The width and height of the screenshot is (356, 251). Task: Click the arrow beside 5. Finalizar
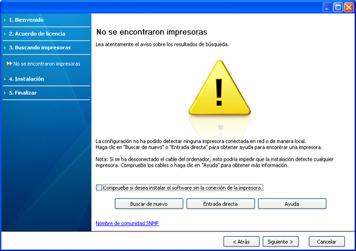[5, 93]
